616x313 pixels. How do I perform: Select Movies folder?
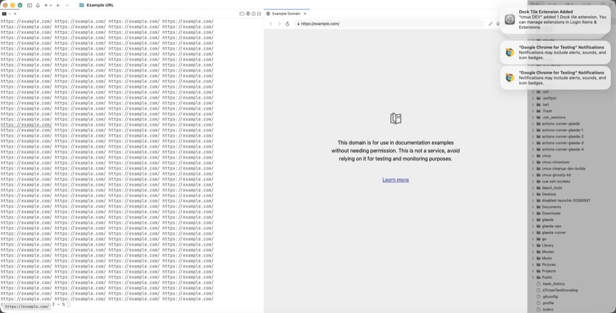tap(547, 251)
